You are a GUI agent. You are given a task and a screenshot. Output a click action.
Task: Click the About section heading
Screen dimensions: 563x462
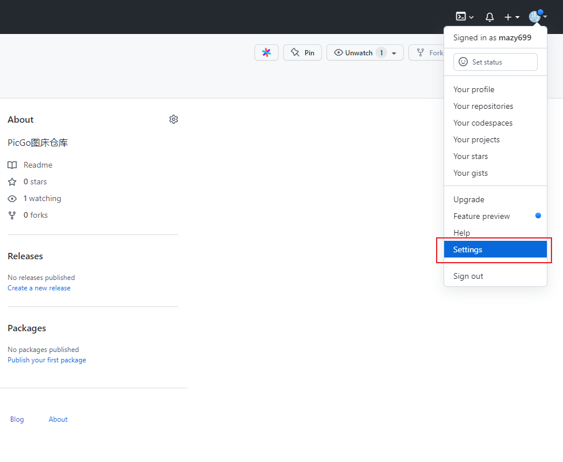pos(20,119)
